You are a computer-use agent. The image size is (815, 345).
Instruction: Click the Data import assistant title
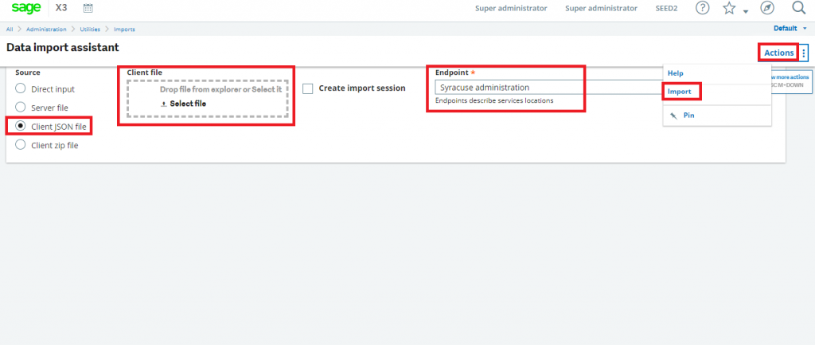click(63, 47)
